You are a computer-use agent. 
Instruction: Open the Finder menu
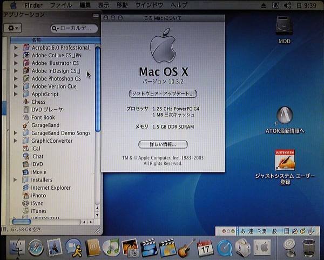pyautogui.click(x=33, y=5)
